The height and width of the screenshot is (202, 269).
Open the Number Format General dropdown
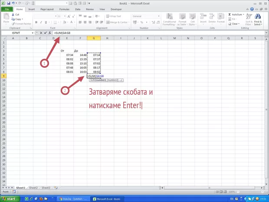pos(159,16)
